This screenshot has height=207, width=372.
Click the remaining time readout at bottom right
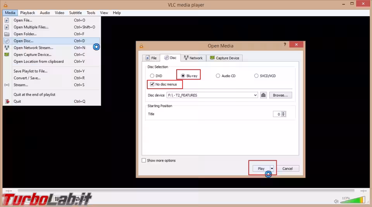coord(363,191)
